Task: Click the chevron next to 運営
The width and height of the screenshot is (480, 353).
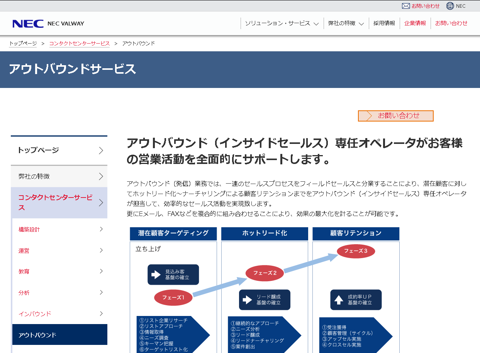Action: (x=101, y=250)
